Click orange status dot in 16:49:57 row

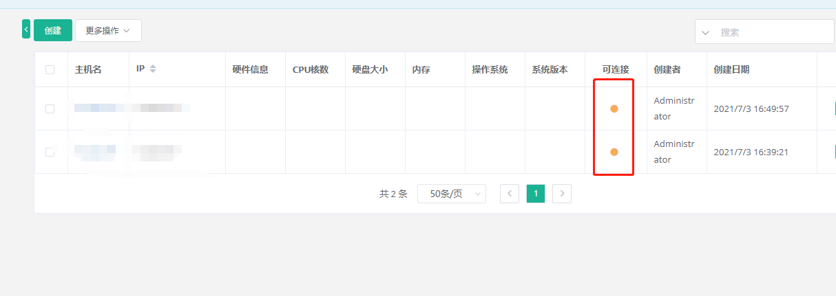[x=614, y=109]
